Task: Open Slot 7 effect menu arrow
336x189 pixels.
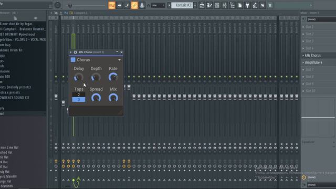Action: click(303, 70)
